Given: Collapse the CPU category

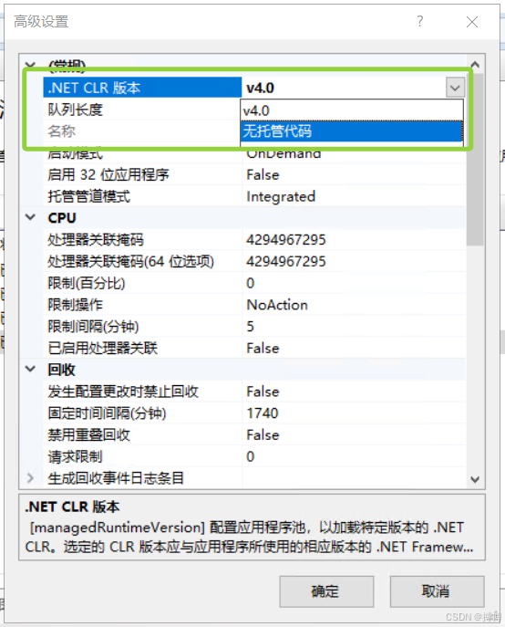Looking at the screenshot, I should coord(30,217).
